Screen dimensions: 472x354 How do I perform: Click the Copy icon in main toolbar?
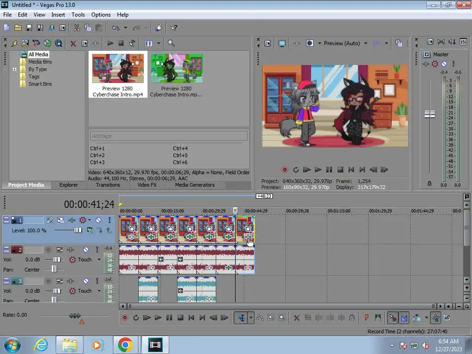[x=88, y=28]
